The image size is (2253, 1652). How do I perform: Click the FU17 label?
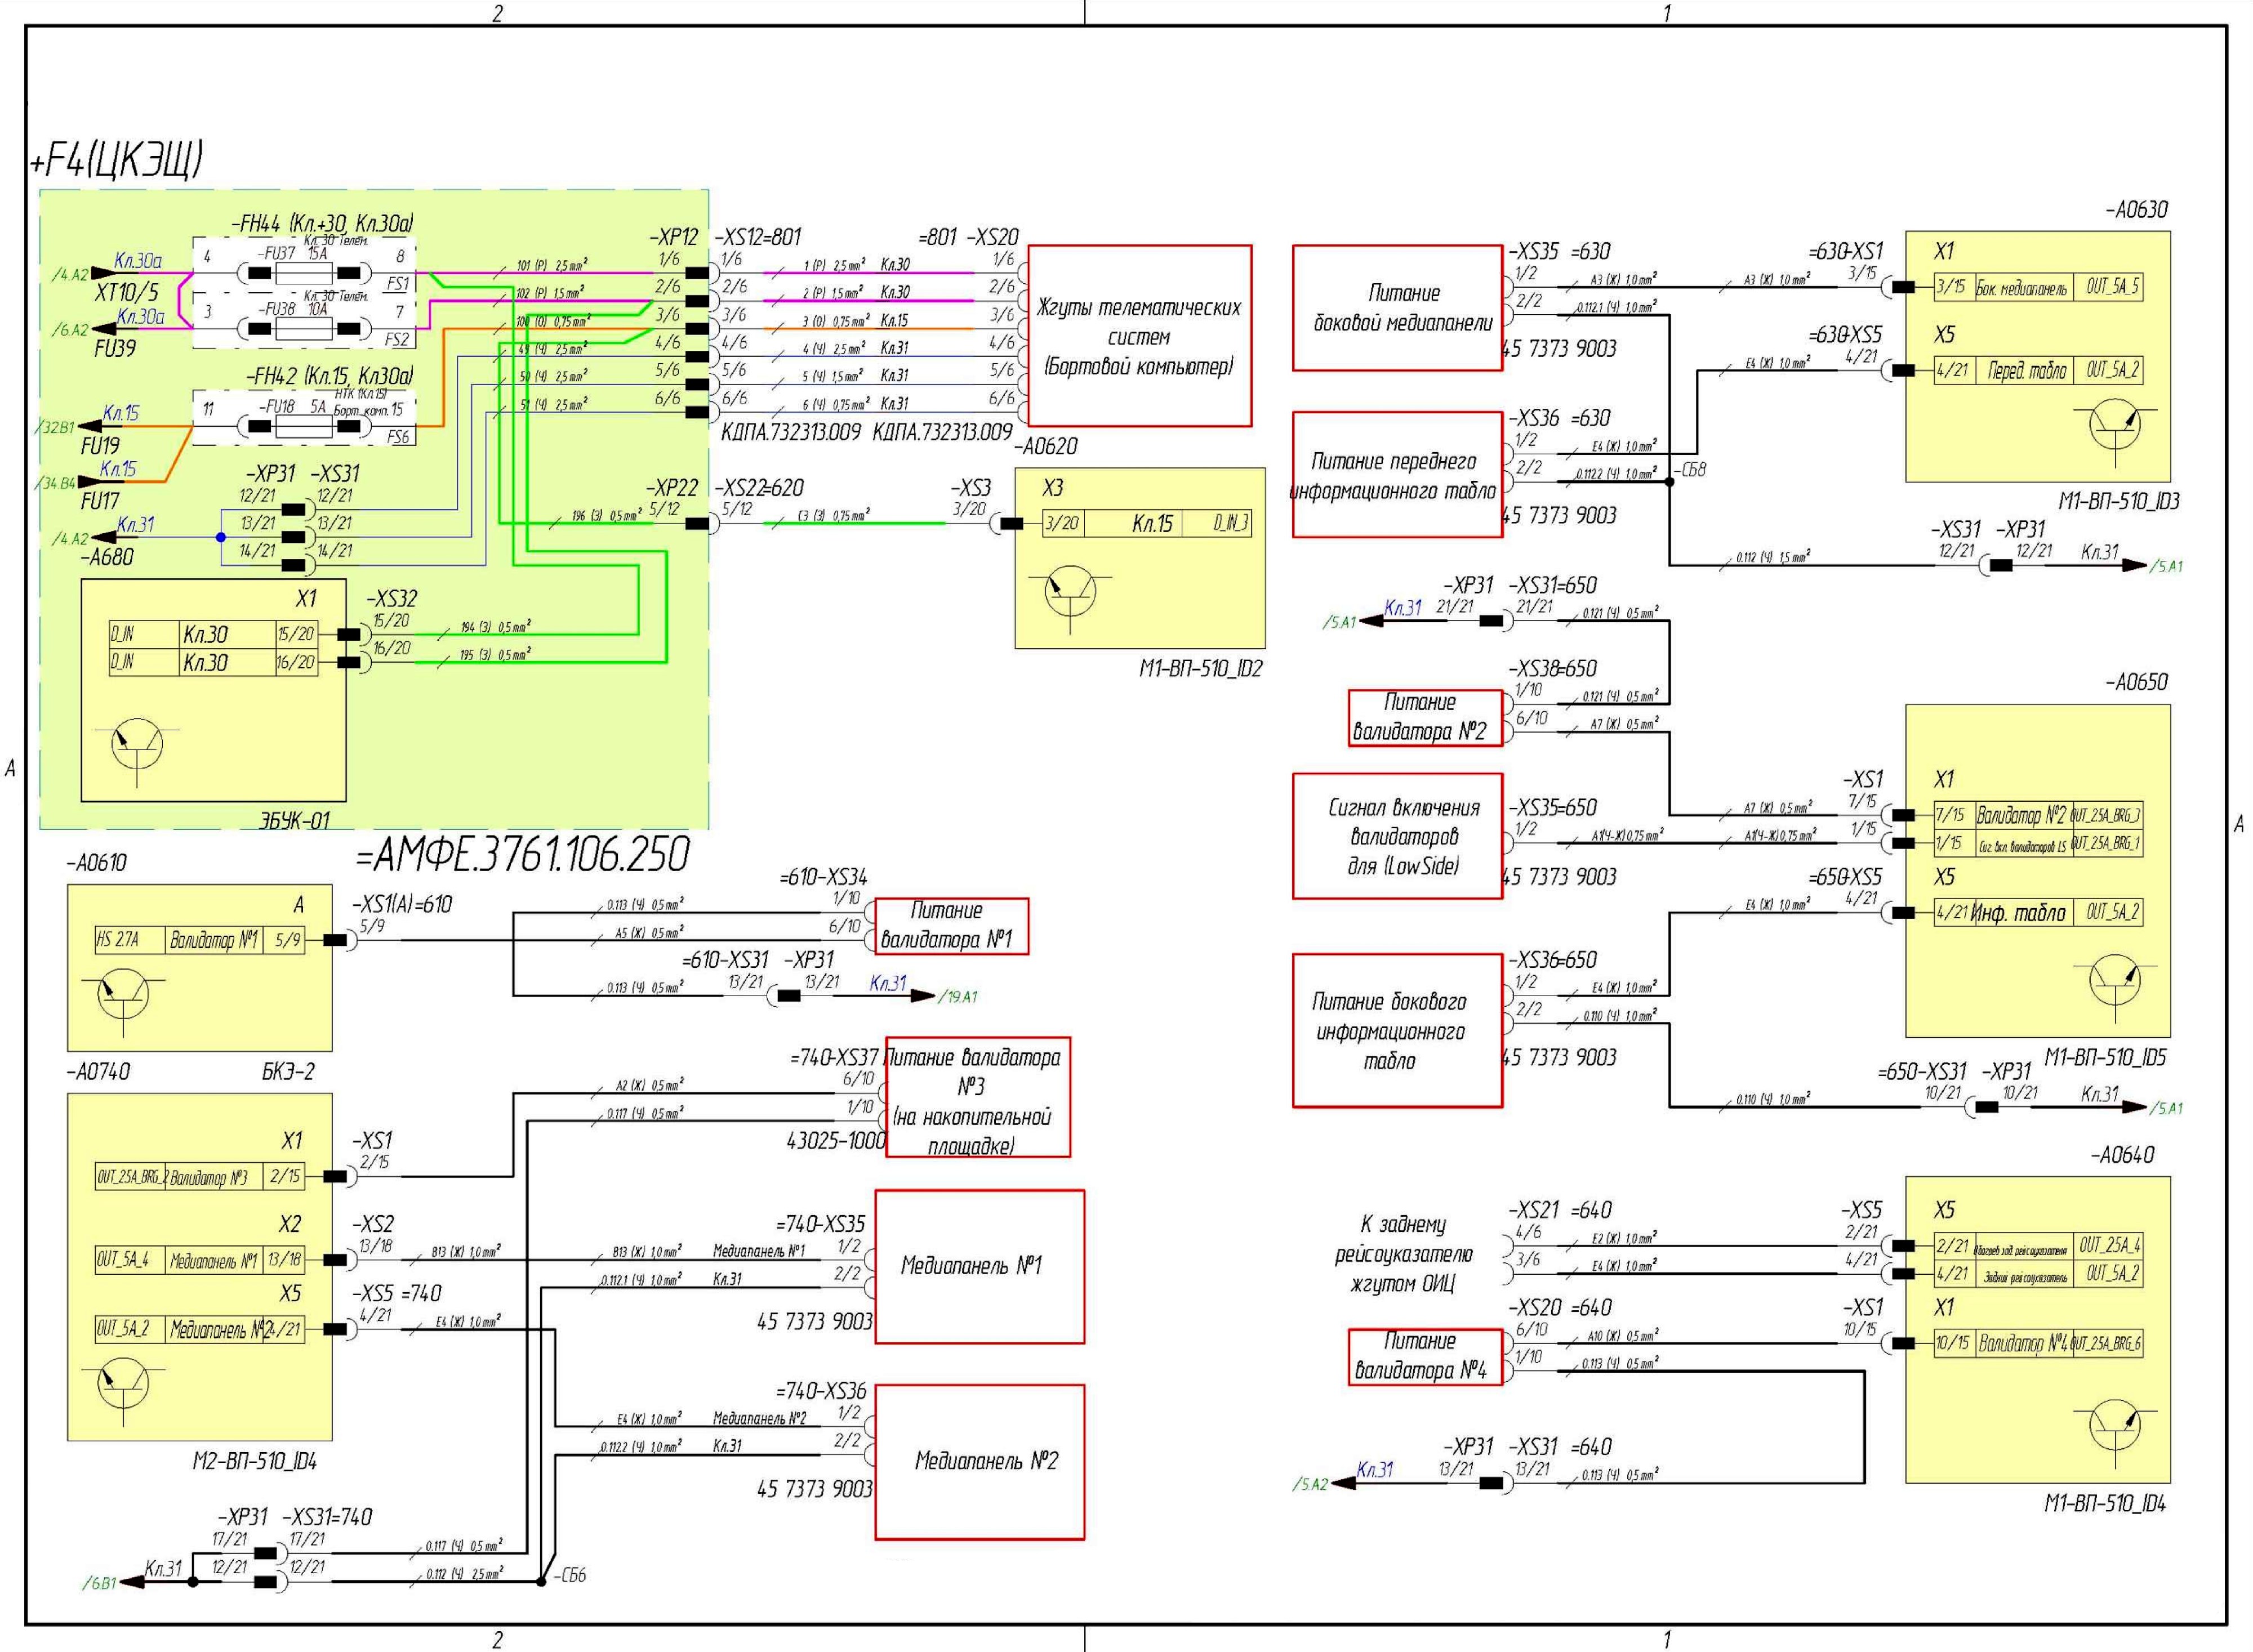(100, 500)
